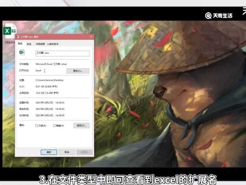Click the dialog title 工作簿1.xlsx 属性
246x185 pixels.
coord(29,37)
